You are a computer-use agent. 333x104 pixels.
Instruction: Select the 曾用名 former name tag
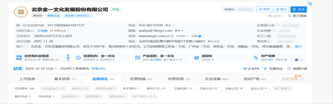point(38,16)
